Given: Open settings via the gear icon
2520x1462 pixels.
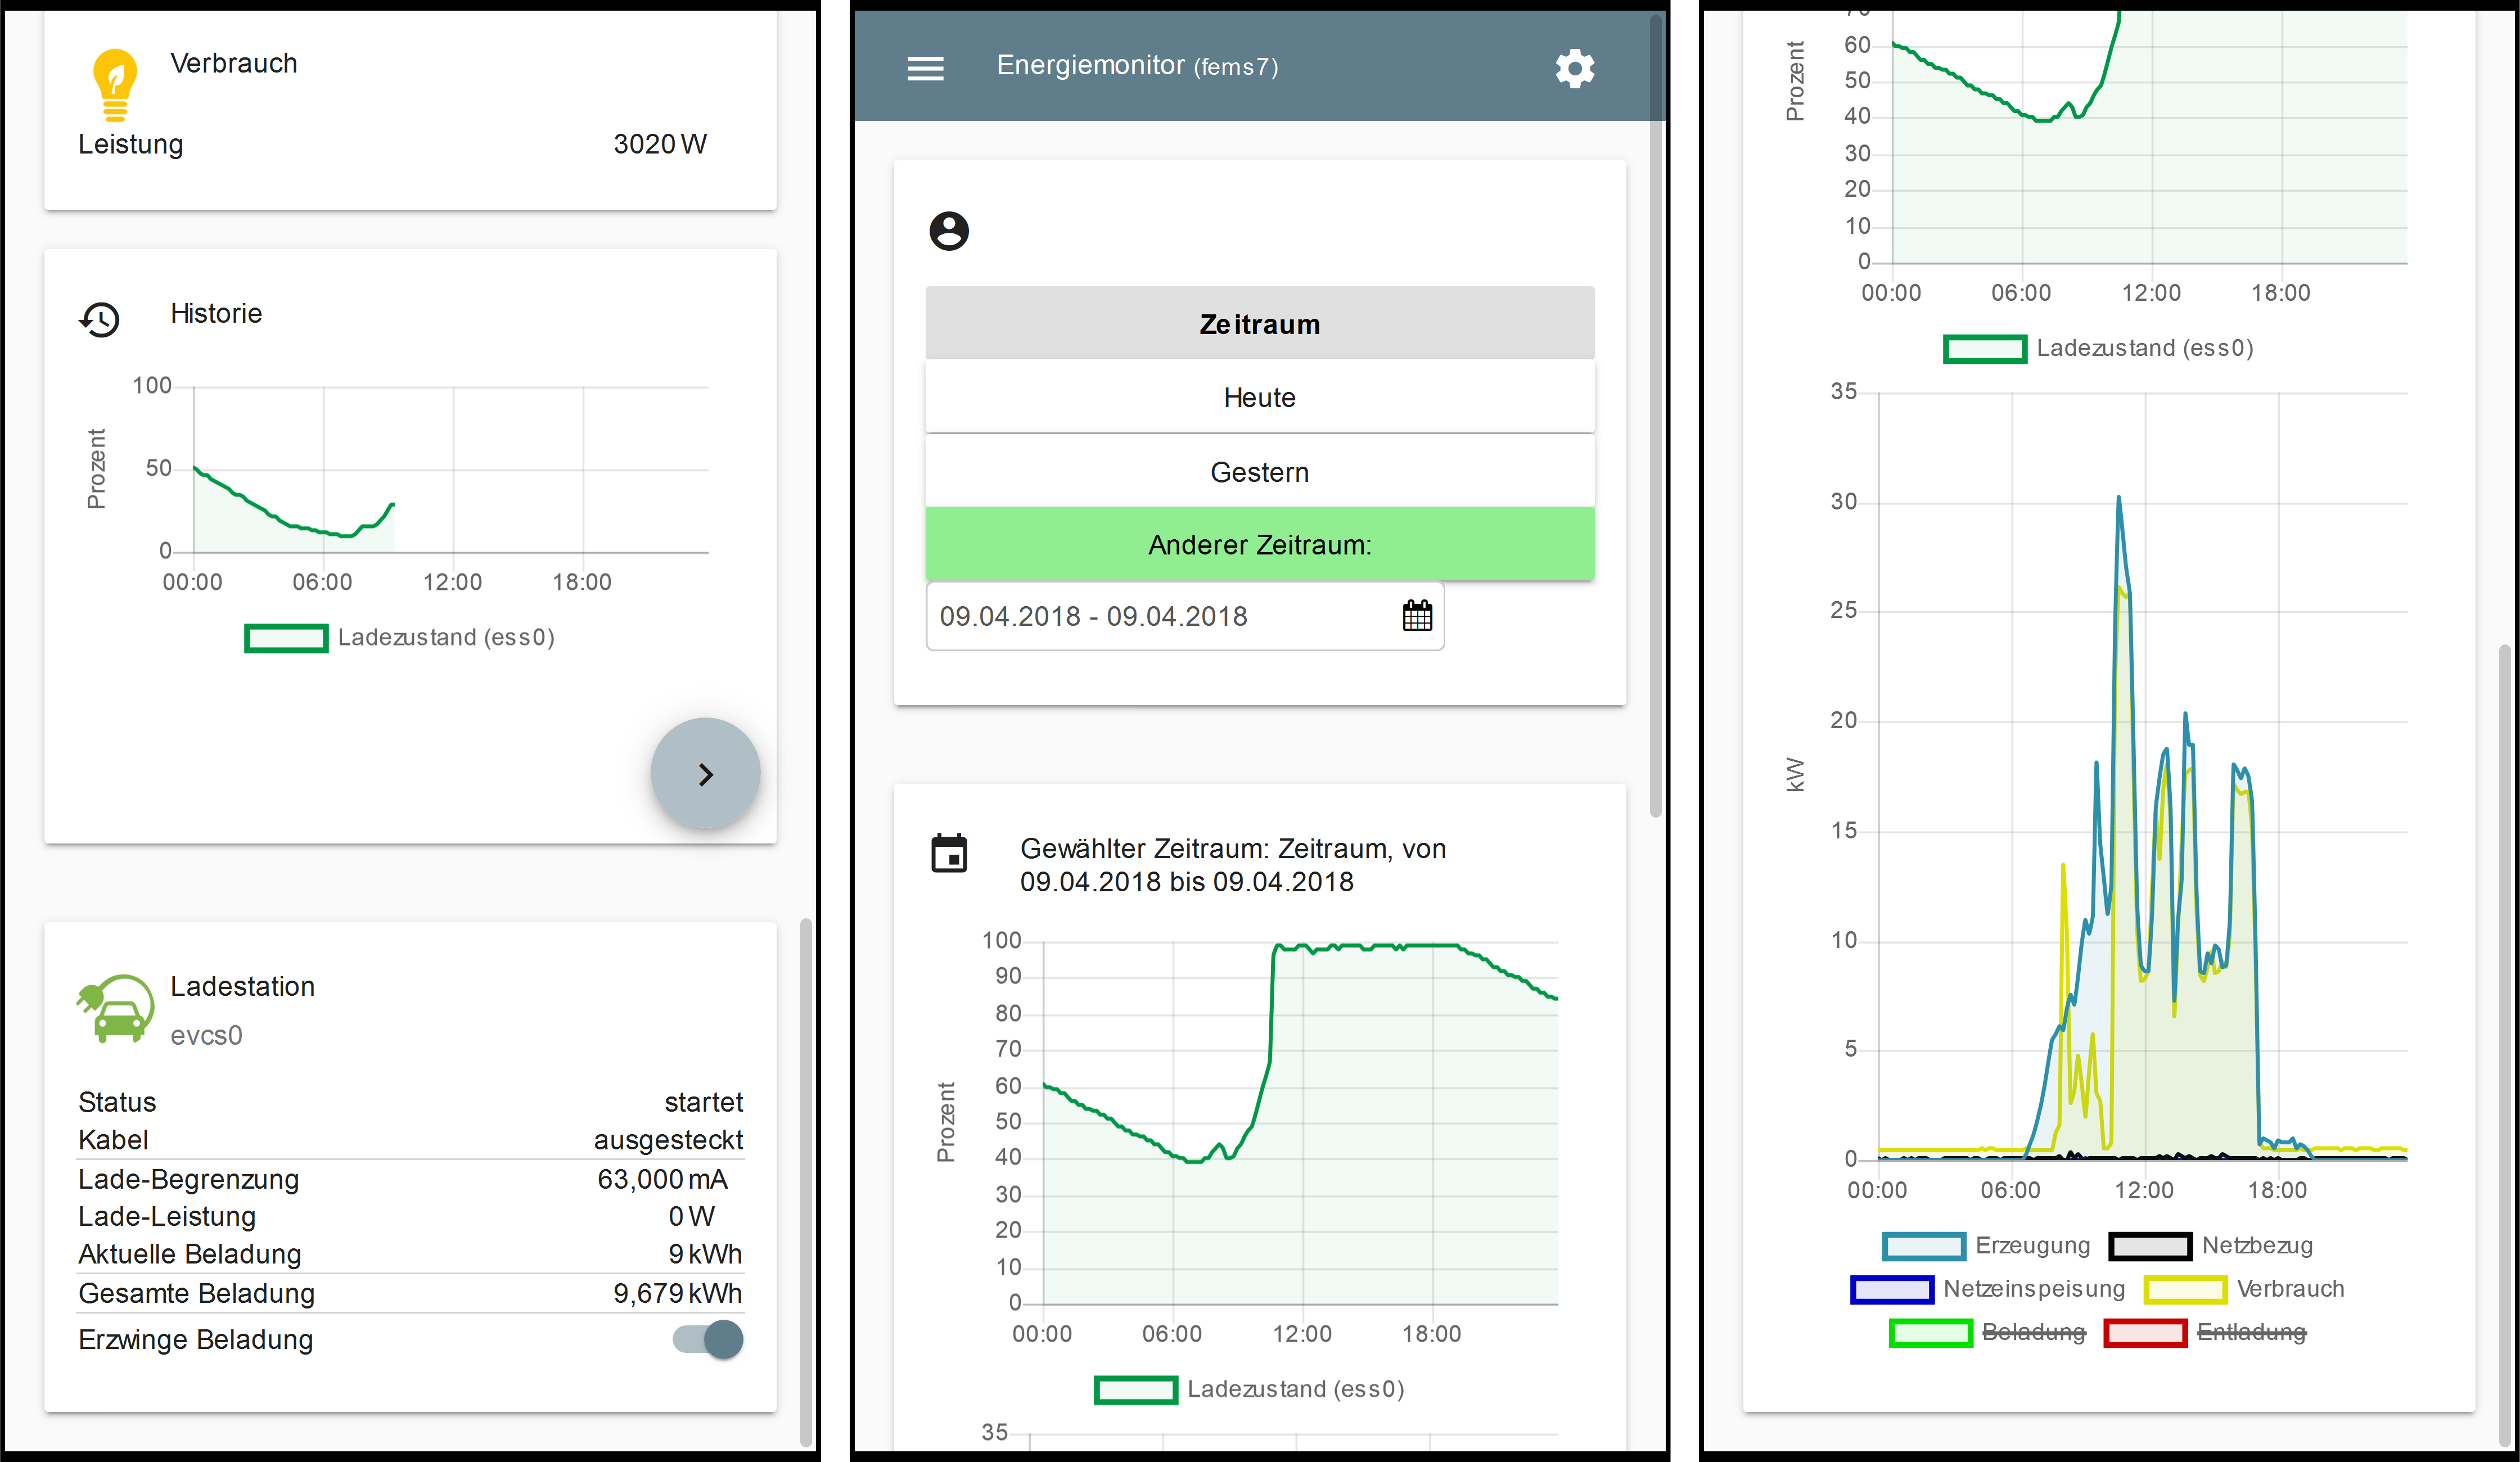Looking at the screenshot, I should (1574, 68).
